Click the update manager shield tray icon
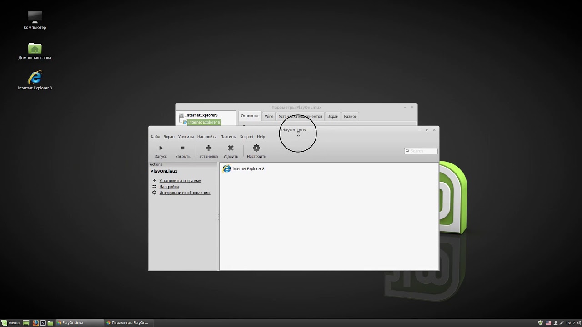582x327 pixels. pos(540,323)
